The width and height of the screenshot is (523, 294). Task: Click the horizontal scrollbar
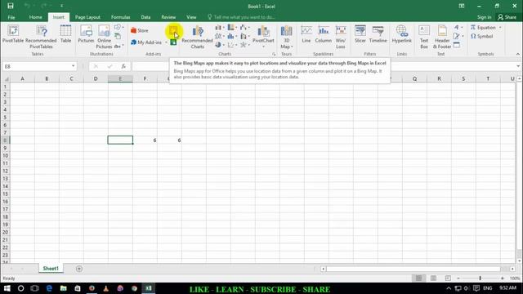tap(413, 269)
